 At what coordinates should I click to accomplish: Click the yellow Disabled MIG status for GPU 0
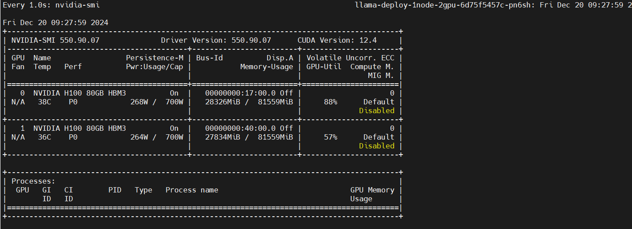(377, 111)
